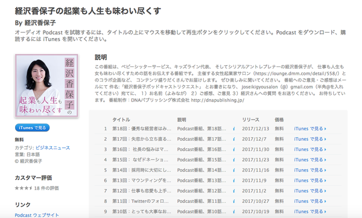Screen dimensions: 362x218
Task: Select episode title 第13回:マウンティングを…
Action: [142, 181]
